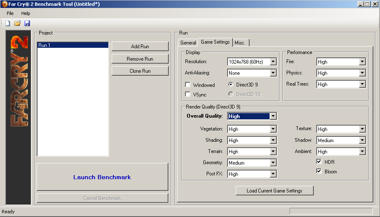Switch to the Game Settings tab
380x217 pixels.
tap(215, 42)
